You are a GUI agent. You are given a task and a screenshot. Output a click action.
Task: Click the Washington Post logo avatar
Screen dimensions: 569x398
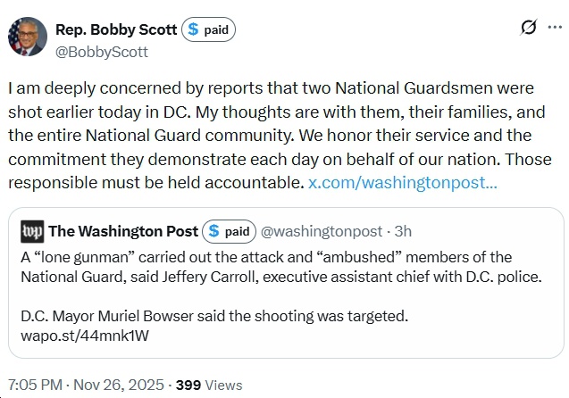pos(31,231)
